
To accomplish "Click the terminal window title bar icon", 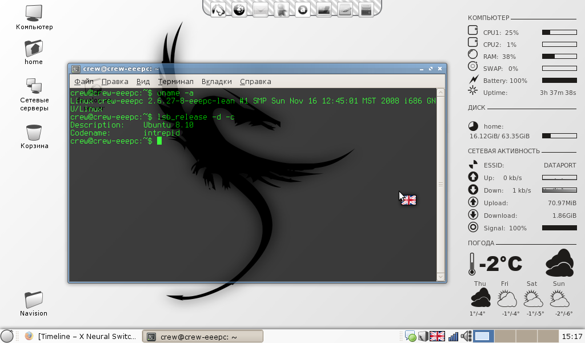I will coord(76,69).
